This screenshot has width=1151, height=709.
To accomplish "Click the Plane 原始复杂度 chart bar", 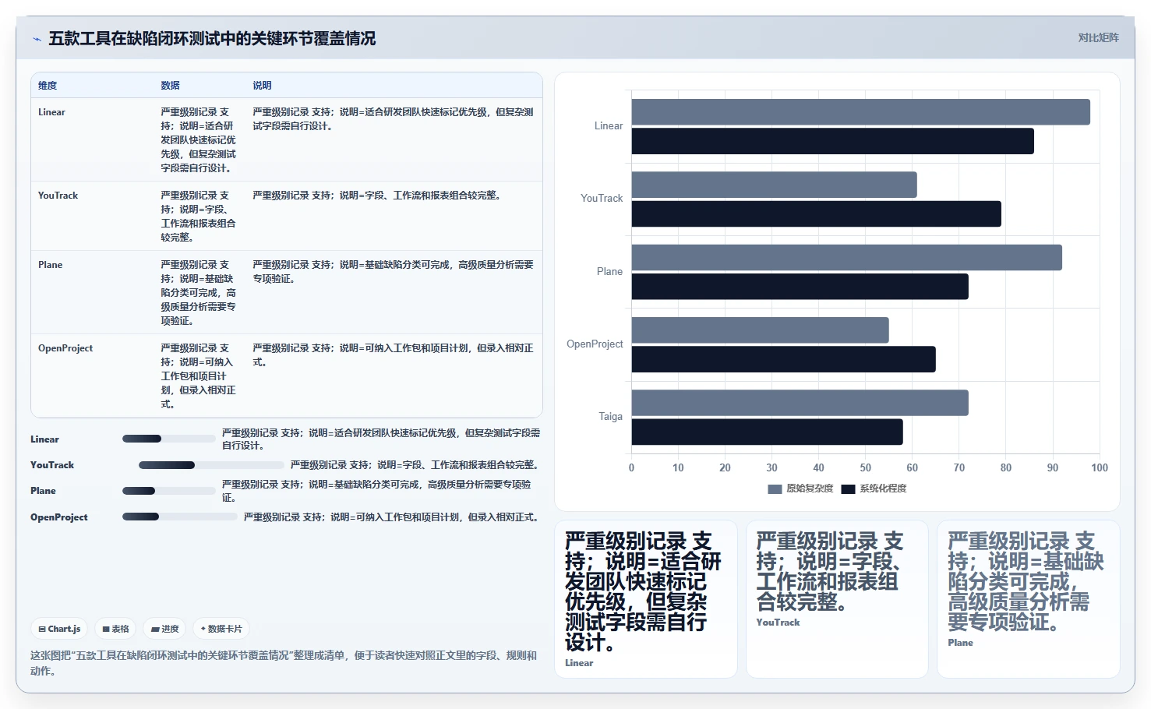I will pos(846,258).
